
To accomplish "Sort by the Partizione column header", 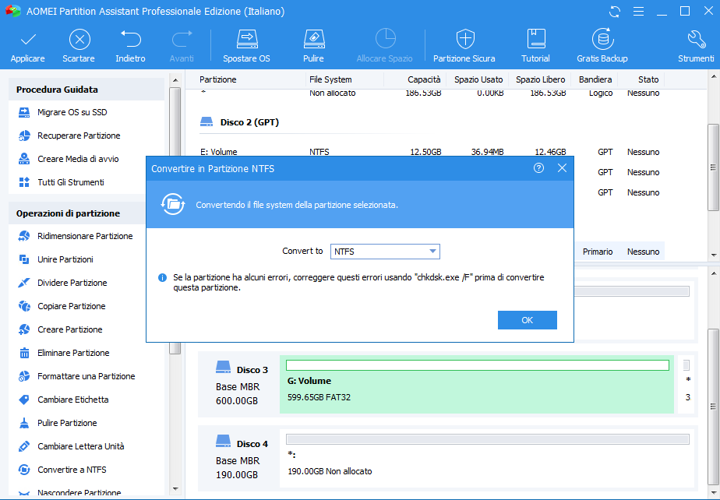I will tap(217, 79).
